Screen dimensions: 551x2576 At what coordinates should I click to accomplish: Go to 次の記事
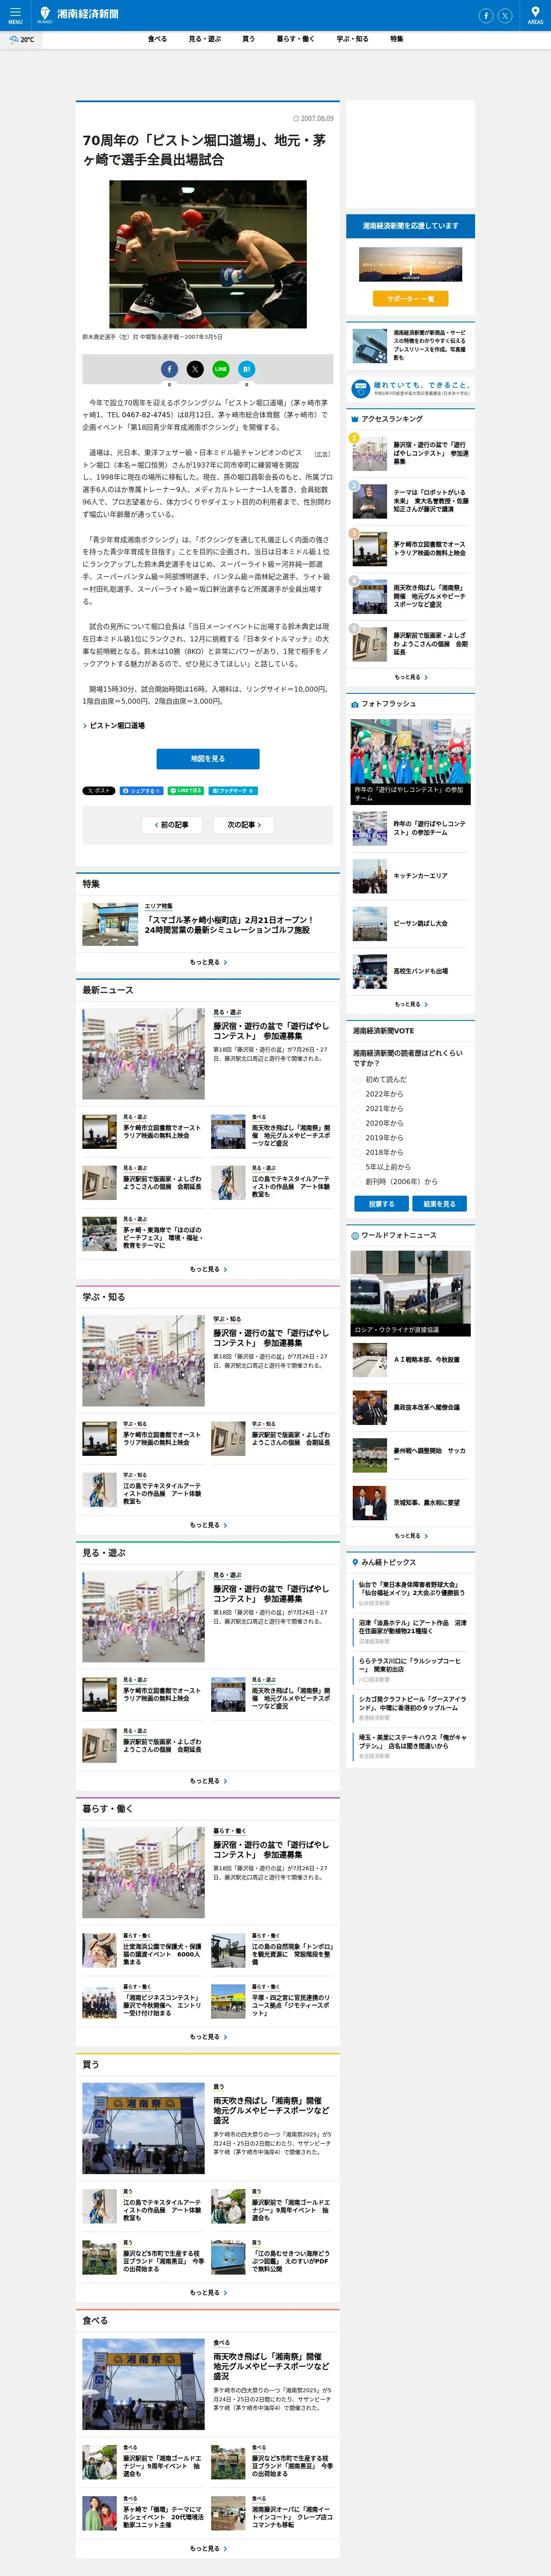click(244, 825)
